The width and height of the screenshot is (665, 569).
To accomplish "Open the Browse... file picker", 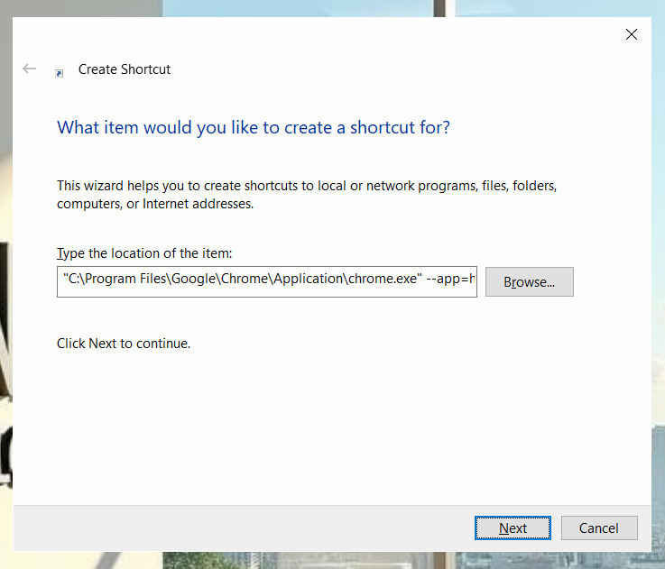I will [x=529, y=282].
